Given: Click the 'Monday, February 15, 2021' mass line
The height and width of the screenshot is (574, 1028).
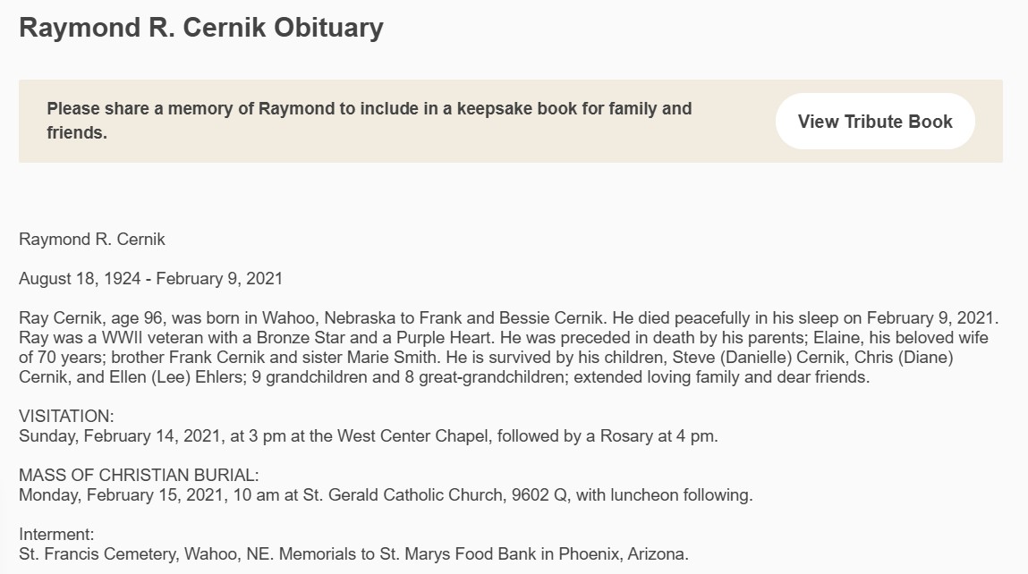Looking at the screenshot, I should pos(115,495).
